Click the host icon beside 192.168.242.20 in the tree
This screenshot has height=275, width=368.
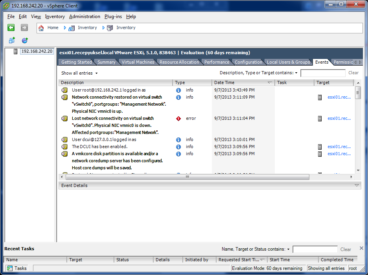point(15,51)
